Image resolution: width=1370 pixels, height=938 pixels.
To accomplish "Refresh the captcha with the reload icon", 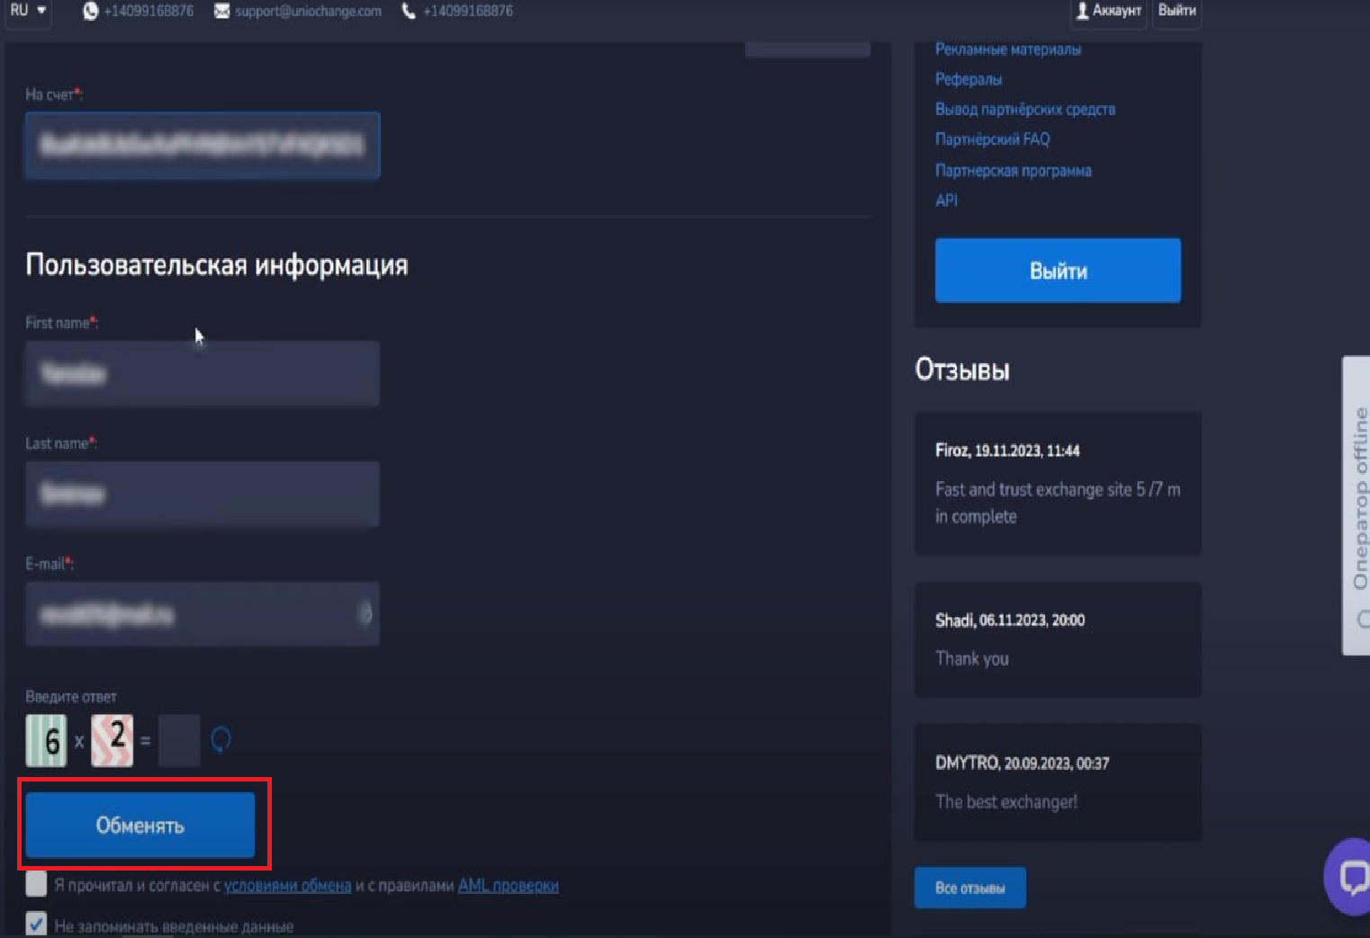I will pos(221,739).
